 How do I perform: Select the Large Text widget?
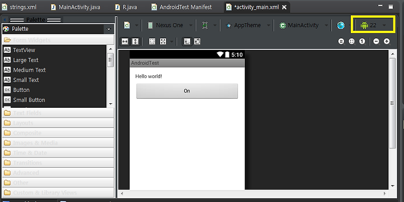[54, 60]
